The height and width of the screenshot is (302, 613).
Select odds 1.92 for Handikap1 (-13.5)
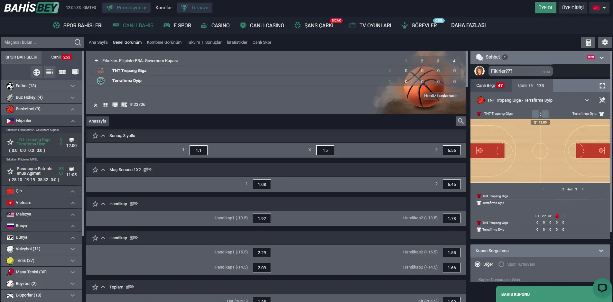[262, 218]
